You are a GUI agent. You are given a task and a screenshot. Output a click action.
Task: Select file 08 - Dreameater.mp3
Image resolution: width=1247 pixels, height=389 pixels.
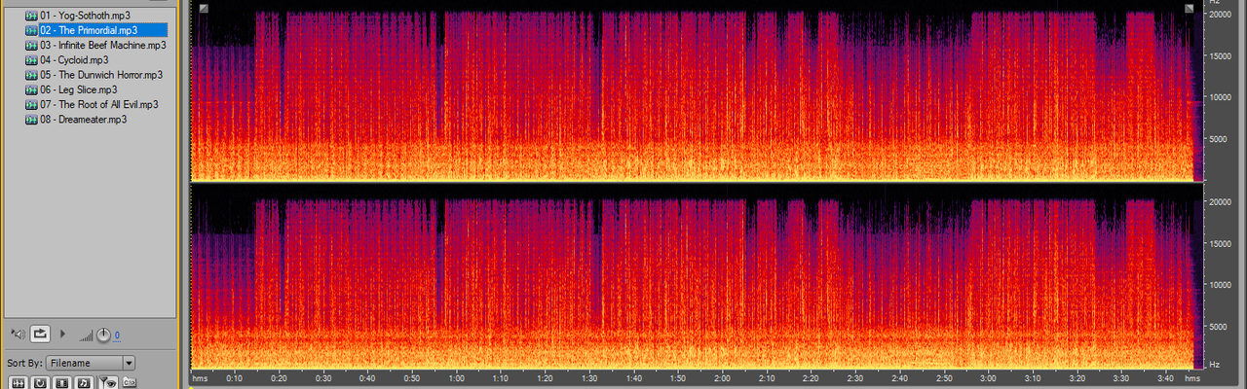point(76,119)
